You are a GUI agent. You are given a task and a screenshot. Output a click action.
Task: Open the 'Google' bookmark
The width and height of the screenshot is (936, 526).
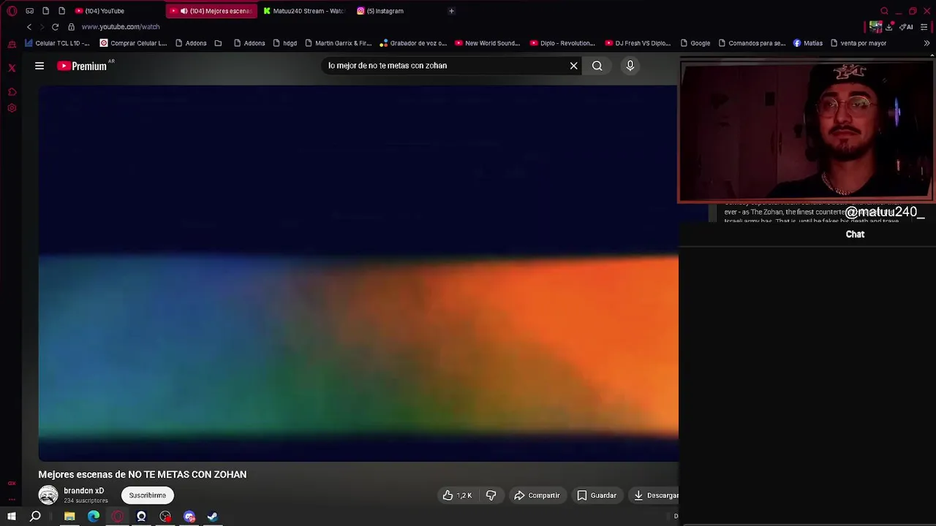pos(695,43)
